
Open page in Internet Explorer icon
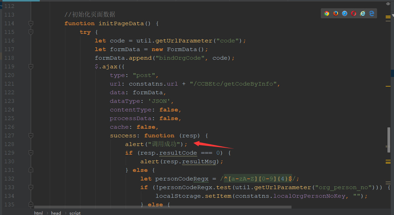363,13
